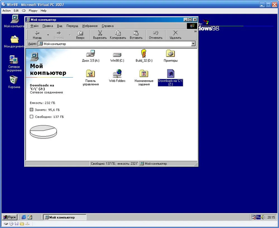Image resolution: width=279 pixels, height=228 pixels.
Task: Open the Файл menu
Action: [34, 26]
